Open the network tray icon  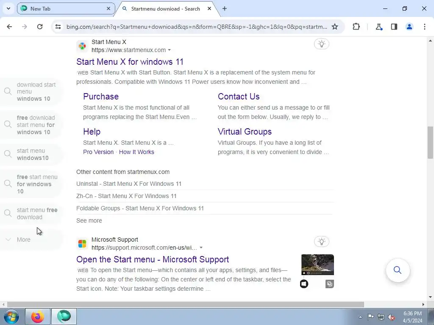(x=381, y=317)
